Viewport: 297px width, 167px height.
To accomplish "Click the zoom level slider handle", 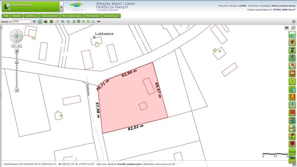I will click(17, 63).
